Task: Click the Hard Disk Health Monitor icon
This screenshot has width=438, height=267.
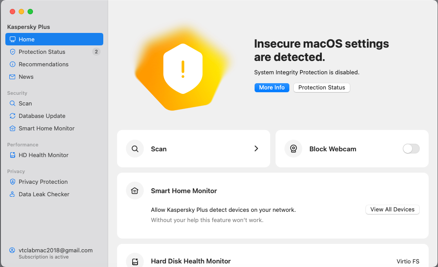Action: click(x=135, y=261)
